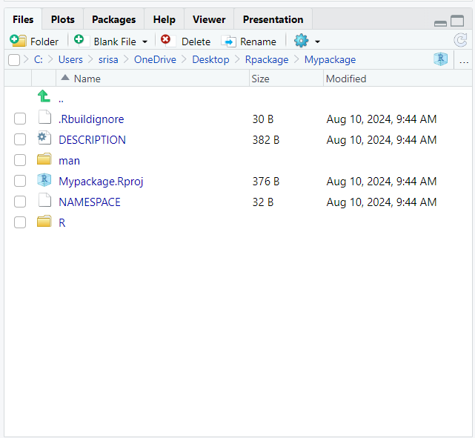Click the R folder icon

point(44,221)
